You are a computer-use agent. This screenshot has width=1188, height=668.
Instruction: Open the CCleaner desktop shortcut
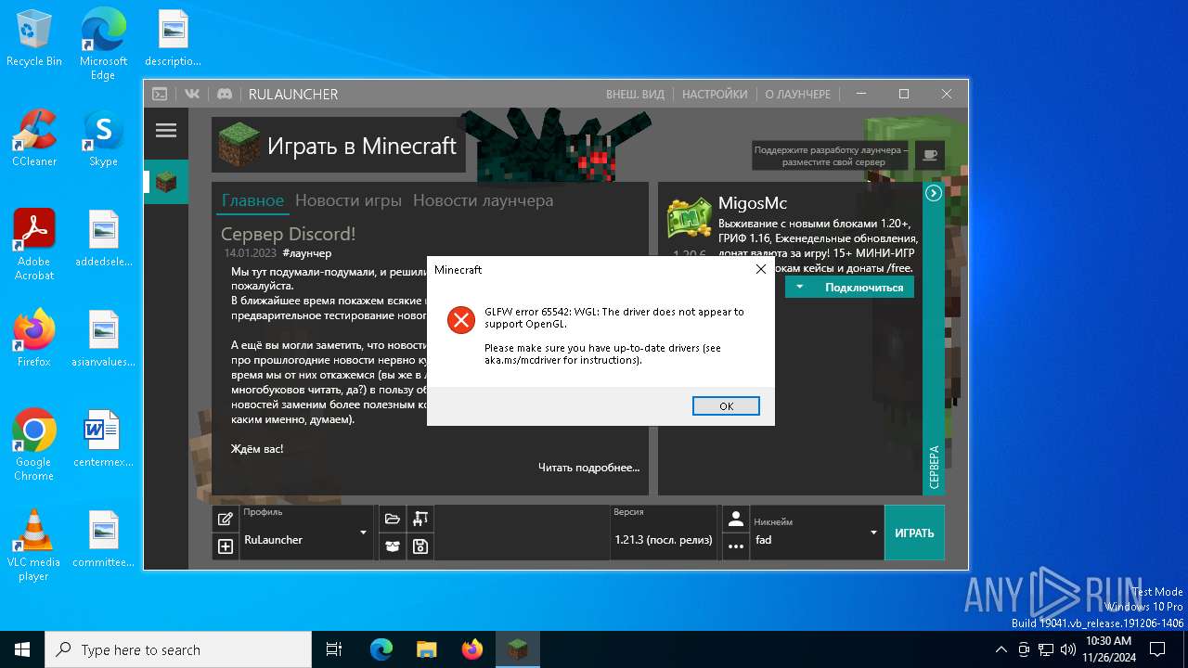coord(34,138)
